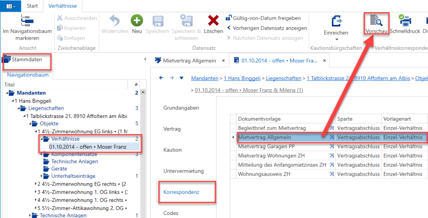Collapse the Mandanten tree node

click(7, 93)
